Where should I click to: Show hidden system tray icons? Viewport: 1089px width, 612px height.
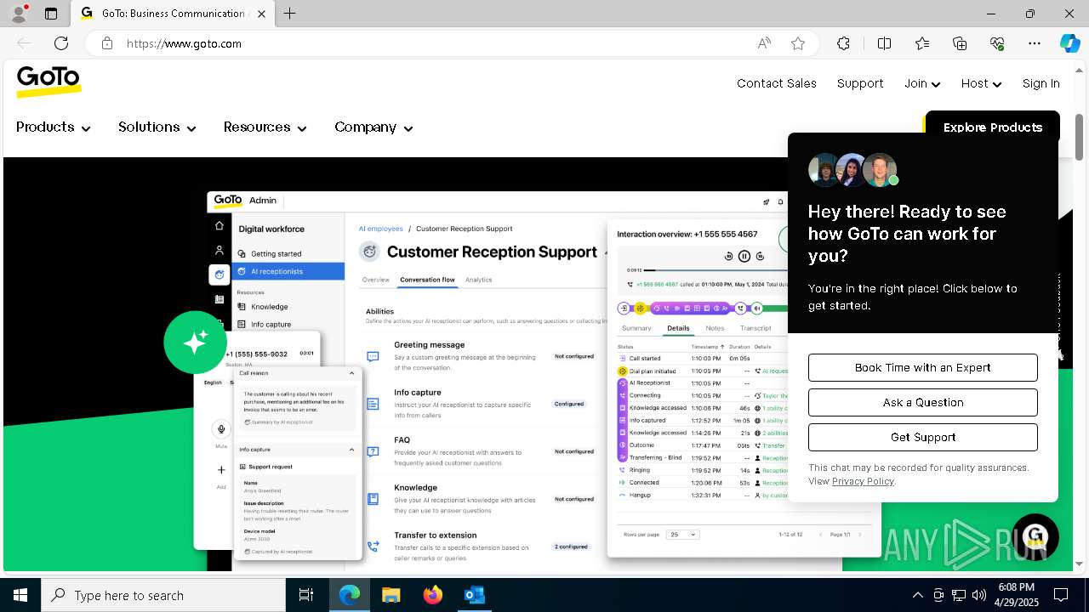pos(917,595)
